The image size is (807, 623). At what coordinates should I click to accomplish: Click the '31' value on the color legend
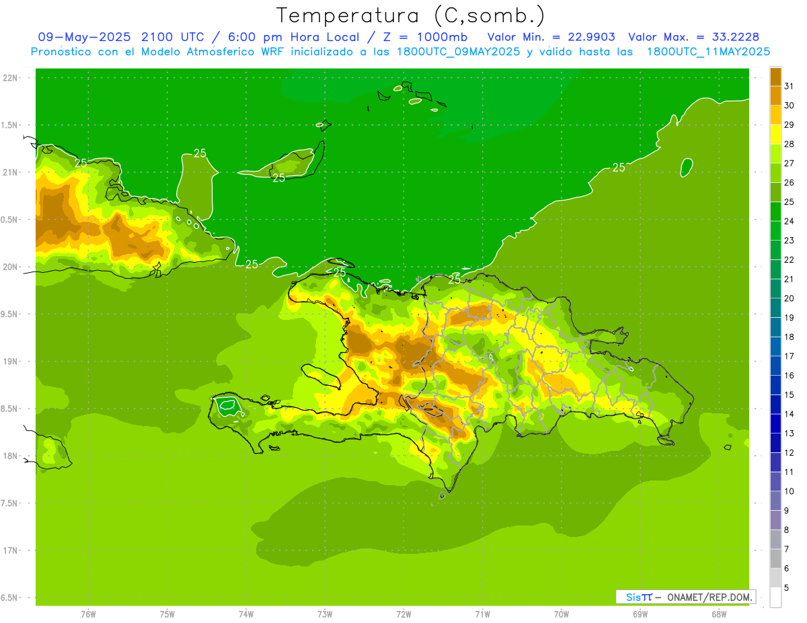coord(789,86)
